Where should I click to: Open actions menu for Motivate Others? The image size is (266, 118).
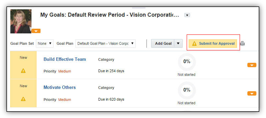click(x=252, y=93)
